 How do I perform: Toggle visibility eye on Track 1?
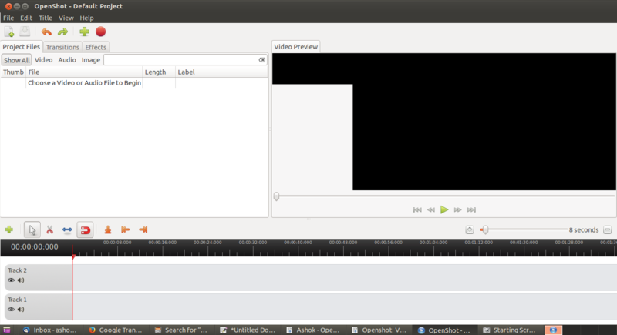11,310
